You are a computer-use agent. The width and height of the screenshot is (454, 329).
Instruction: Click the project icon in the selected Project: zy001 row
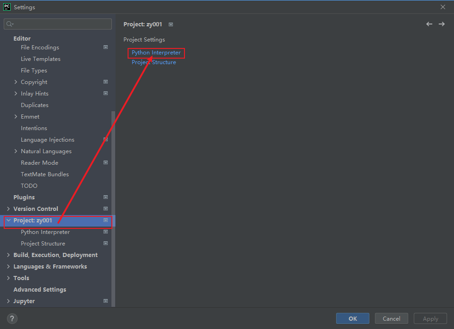click(x=106, y=220)
